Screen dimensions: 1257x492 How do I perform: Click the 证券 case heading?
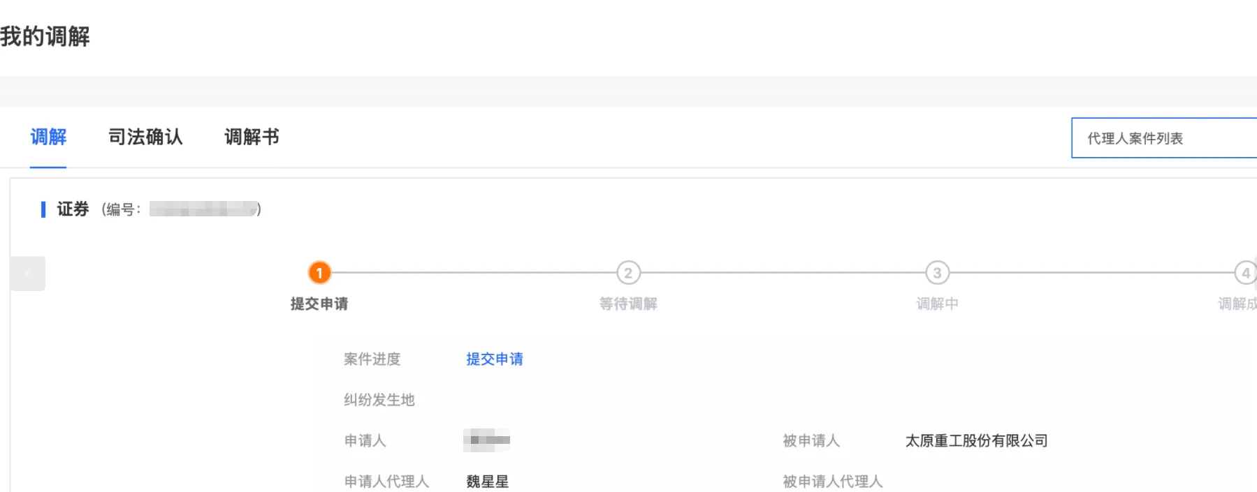[73, 209]
